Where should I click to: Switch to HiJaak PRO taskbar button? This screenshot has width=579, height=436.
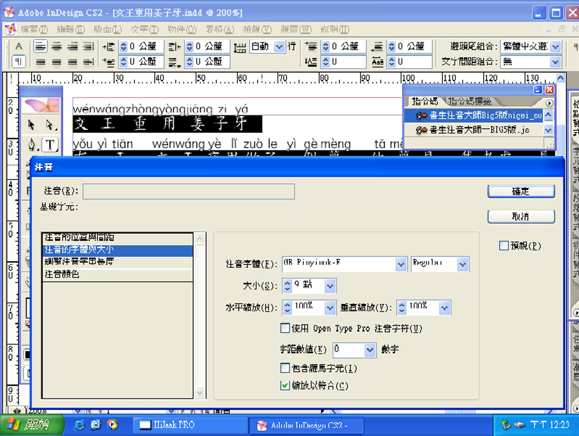click(x=190, y=425)
